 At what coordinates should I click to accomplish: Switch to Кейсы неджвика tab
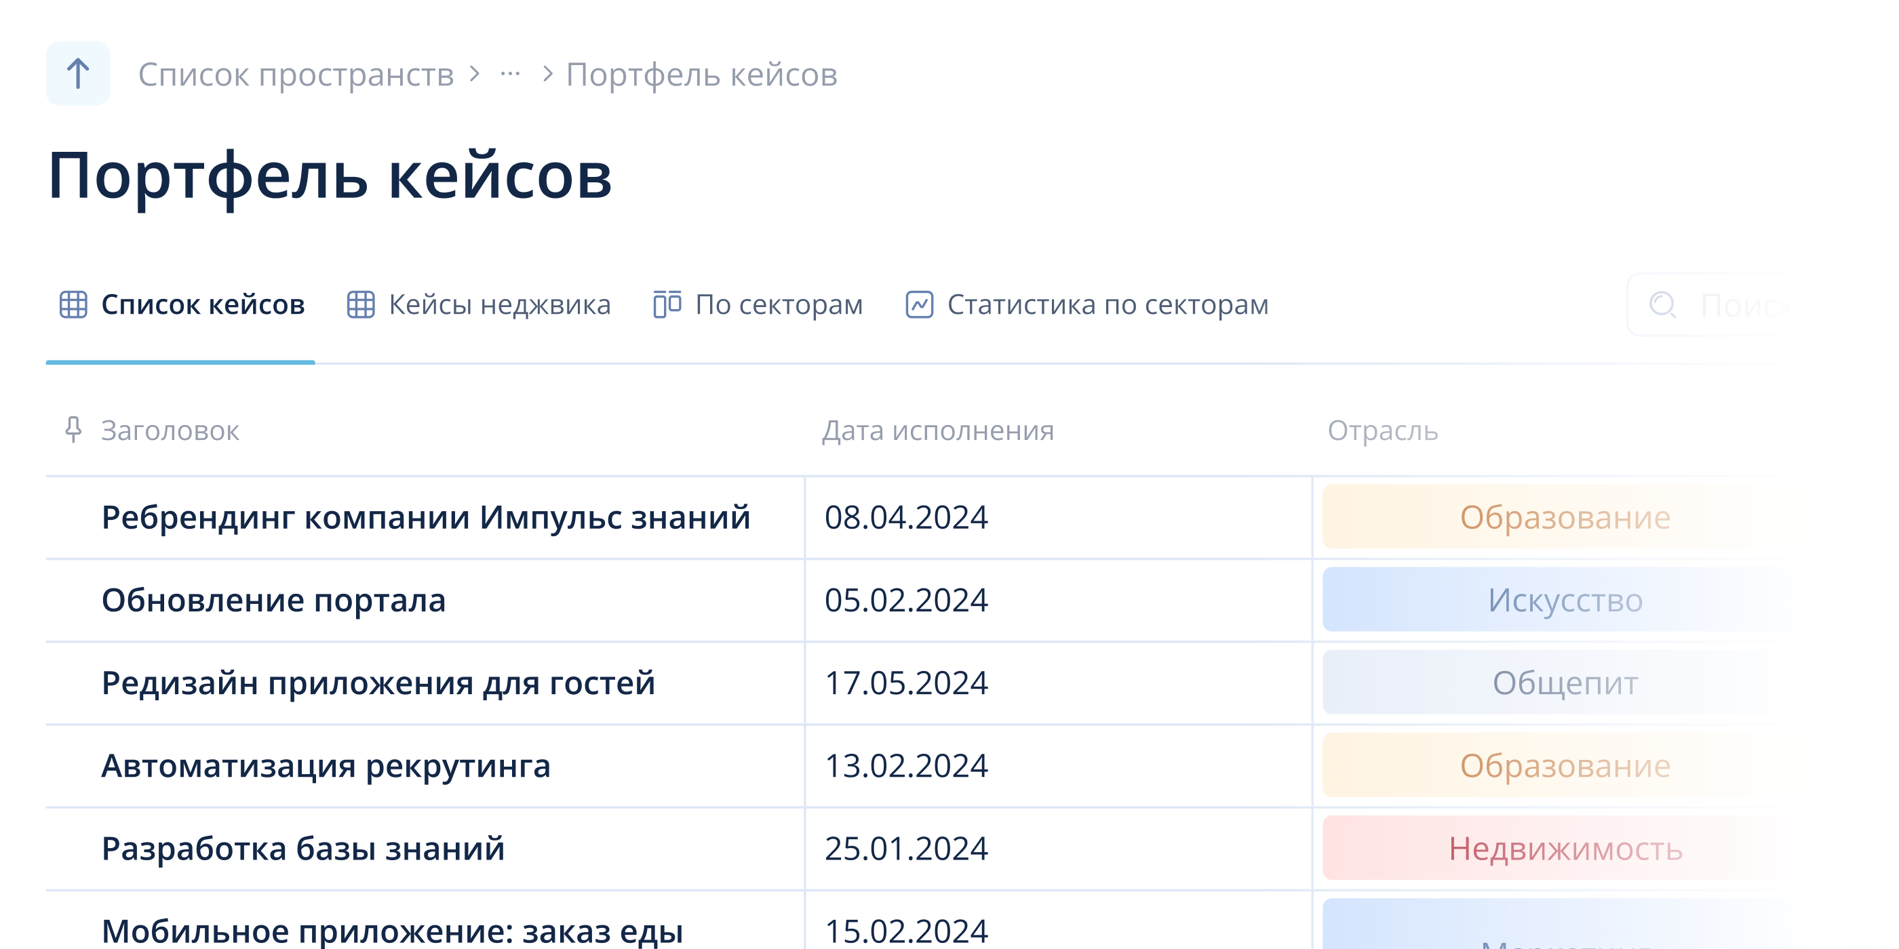click(x=478, y=304)
